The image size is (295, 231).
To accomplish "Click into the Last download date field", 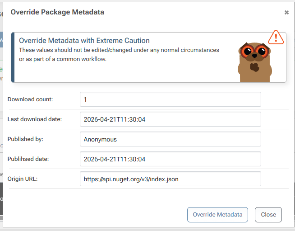I will tap(170, 119).
